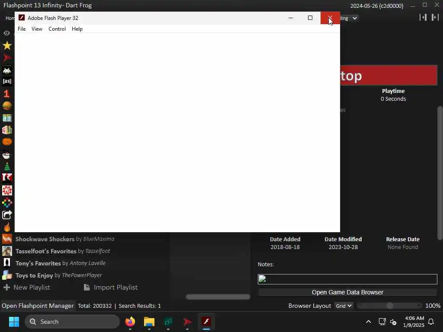Image resolution: width=443 pixels, height=332 pixels.
Task: Open Control menu in Flash Player
Action: 57,29
